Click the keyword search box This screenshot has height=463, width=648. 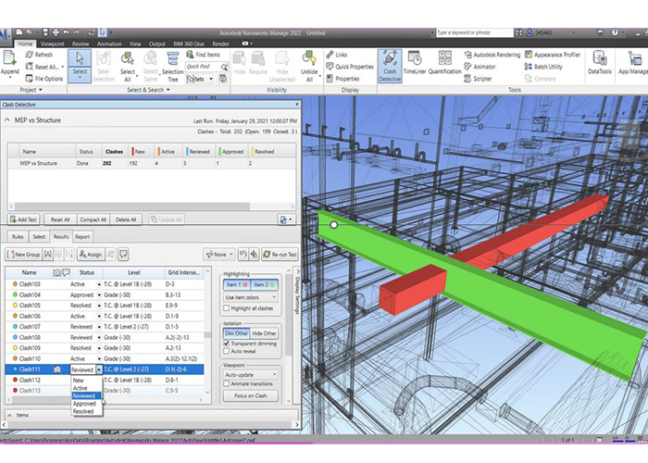(474, 32)
